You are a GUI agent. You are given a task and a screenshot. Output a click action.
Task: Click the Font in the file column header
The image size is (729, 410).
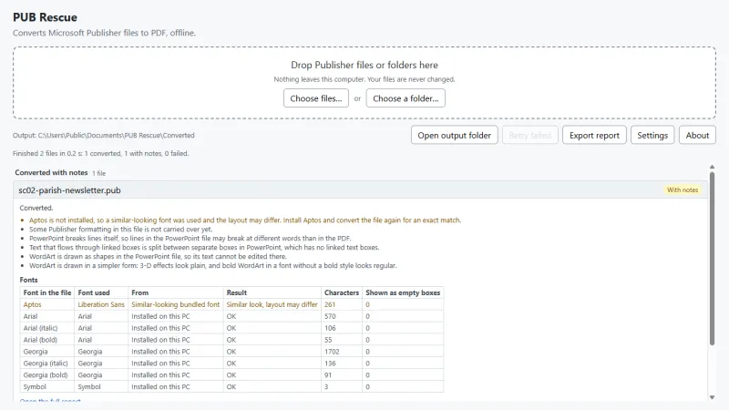click(47, 292)
